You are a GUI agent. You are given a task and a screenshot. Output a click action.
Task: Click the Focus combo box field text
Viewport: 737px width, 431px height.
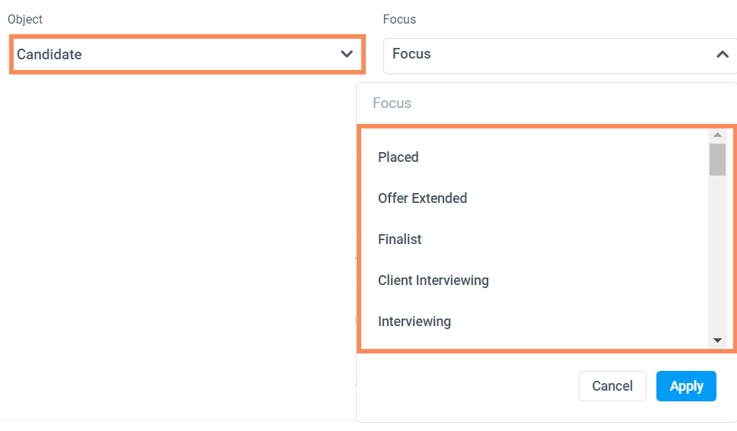tap(411, 54)
